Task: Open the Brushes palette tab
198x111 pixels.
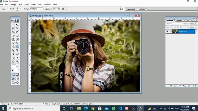Action: pos(142,9)
